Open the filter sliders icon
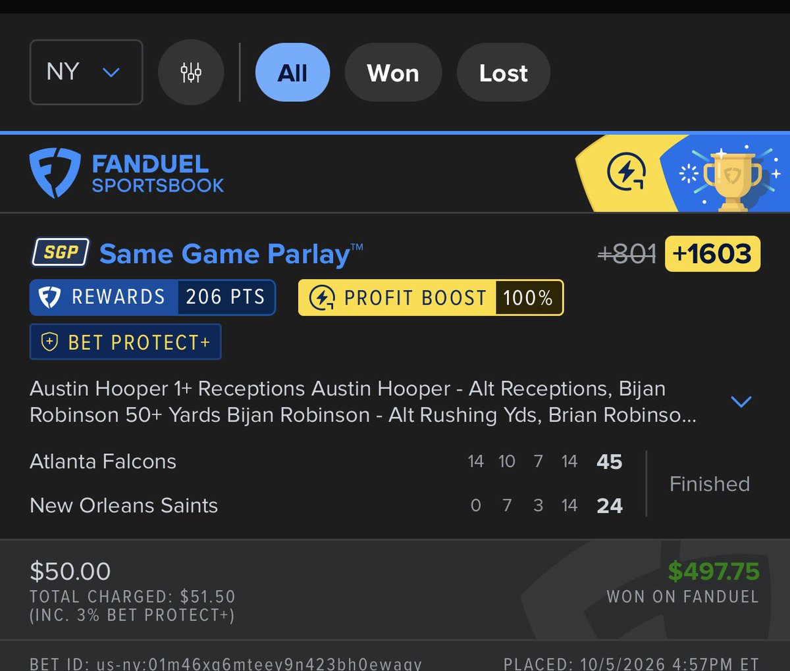This screenshot has height=671, width=790. (x=191, y=72)
